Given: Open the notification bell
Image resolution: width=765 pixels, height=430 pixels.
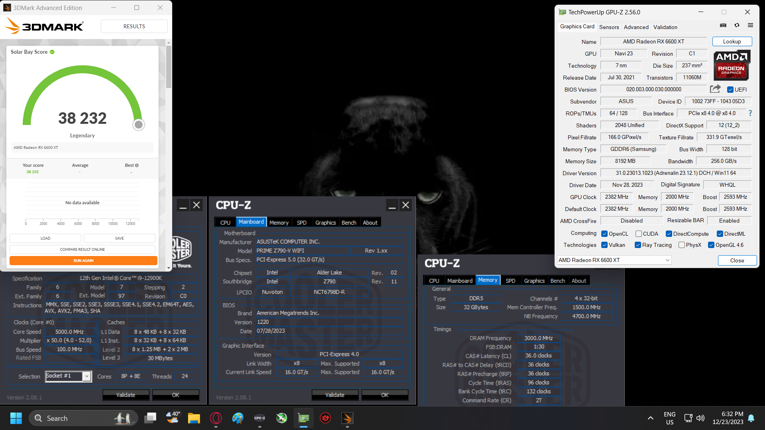Looking at the screenshot, I should click(x=751, y=418).
